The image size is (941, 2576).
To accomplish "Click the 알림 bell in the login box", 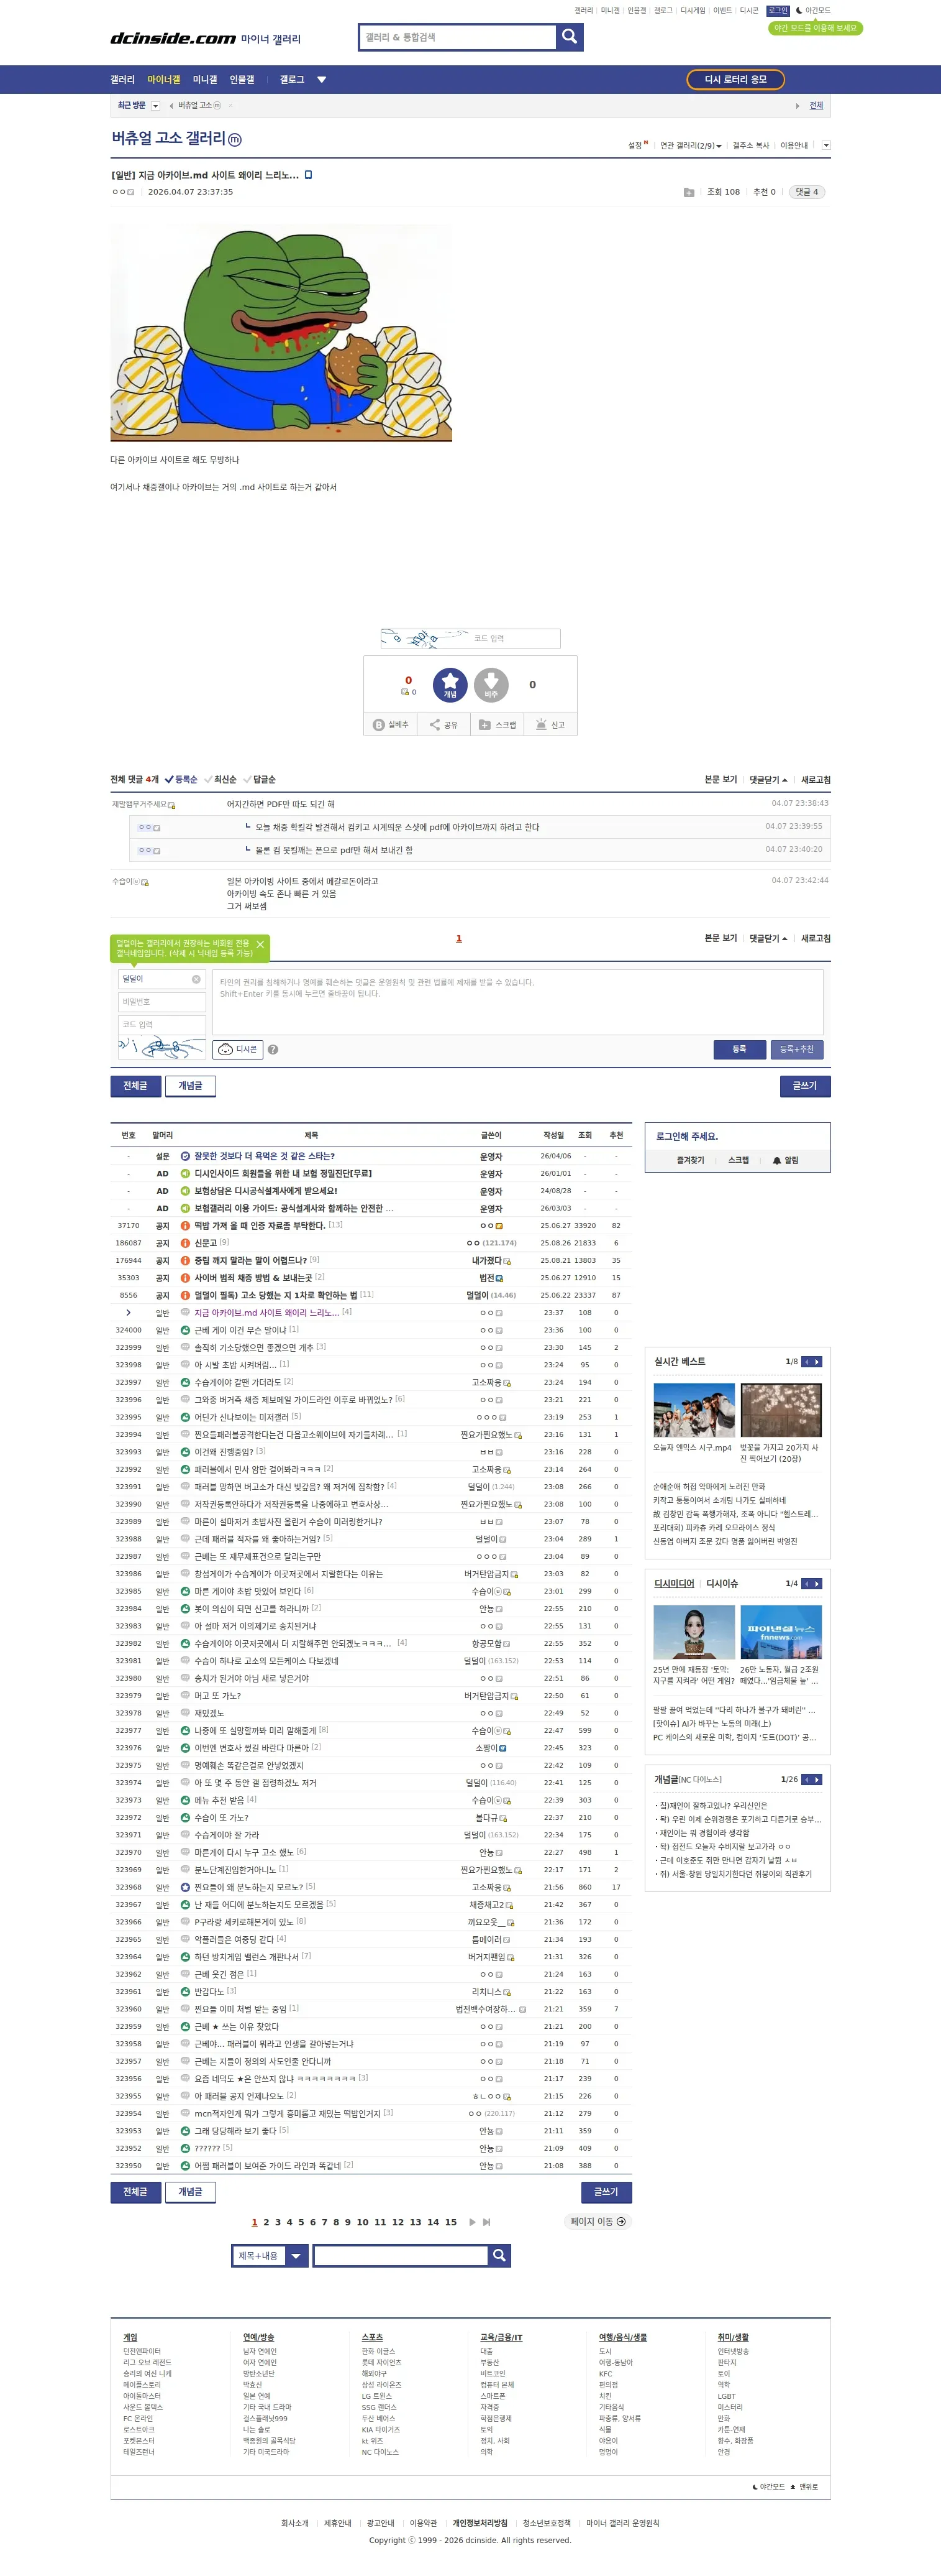I will tap(785, 1160).
